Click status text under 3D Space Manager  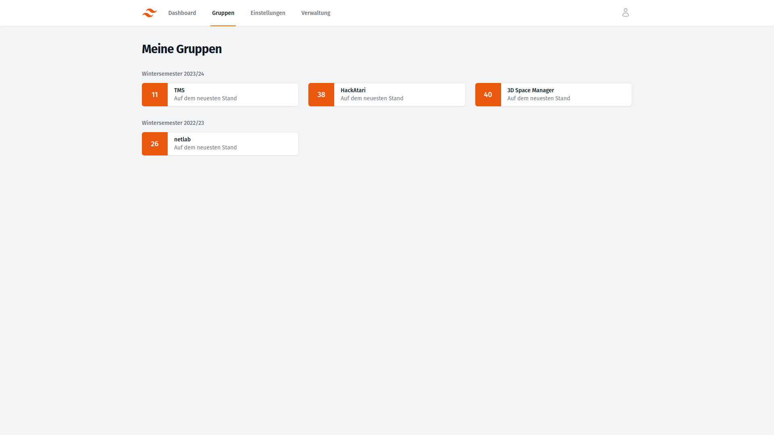539,98
